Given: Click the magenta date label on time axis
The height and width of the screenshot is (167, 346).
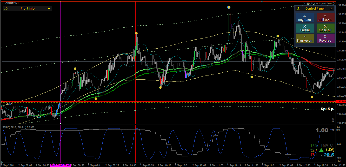Looking at the screenshot, I should point(61,165).
